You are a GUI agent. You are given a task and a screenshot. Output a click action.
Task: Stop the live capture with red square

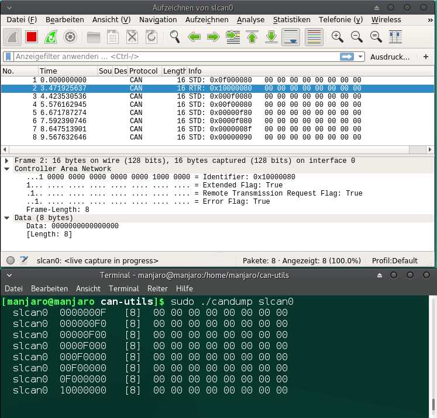pyautogui.click(x=31, y=37)
